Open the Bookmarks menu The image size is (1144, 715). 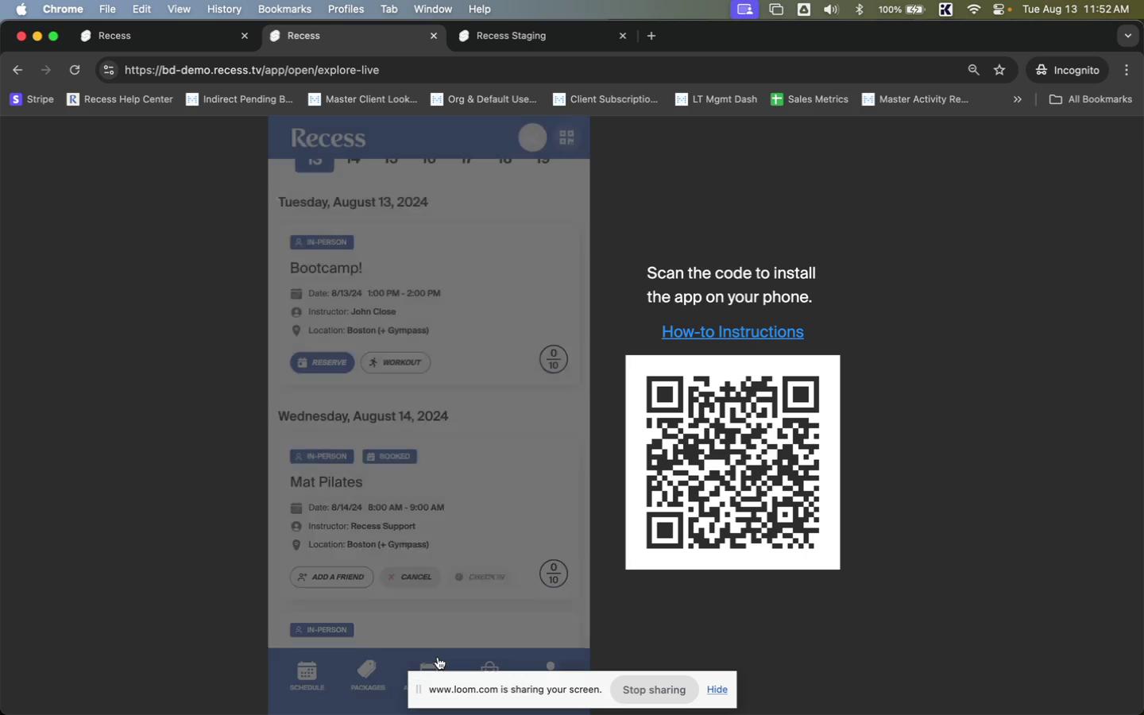click(x=284, y=10)
